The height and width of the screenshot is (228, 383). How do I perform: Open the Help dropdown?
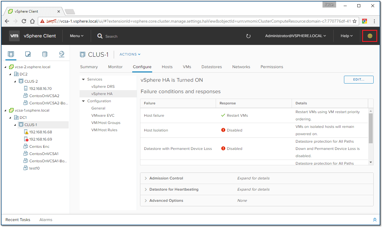pos(347,36)
